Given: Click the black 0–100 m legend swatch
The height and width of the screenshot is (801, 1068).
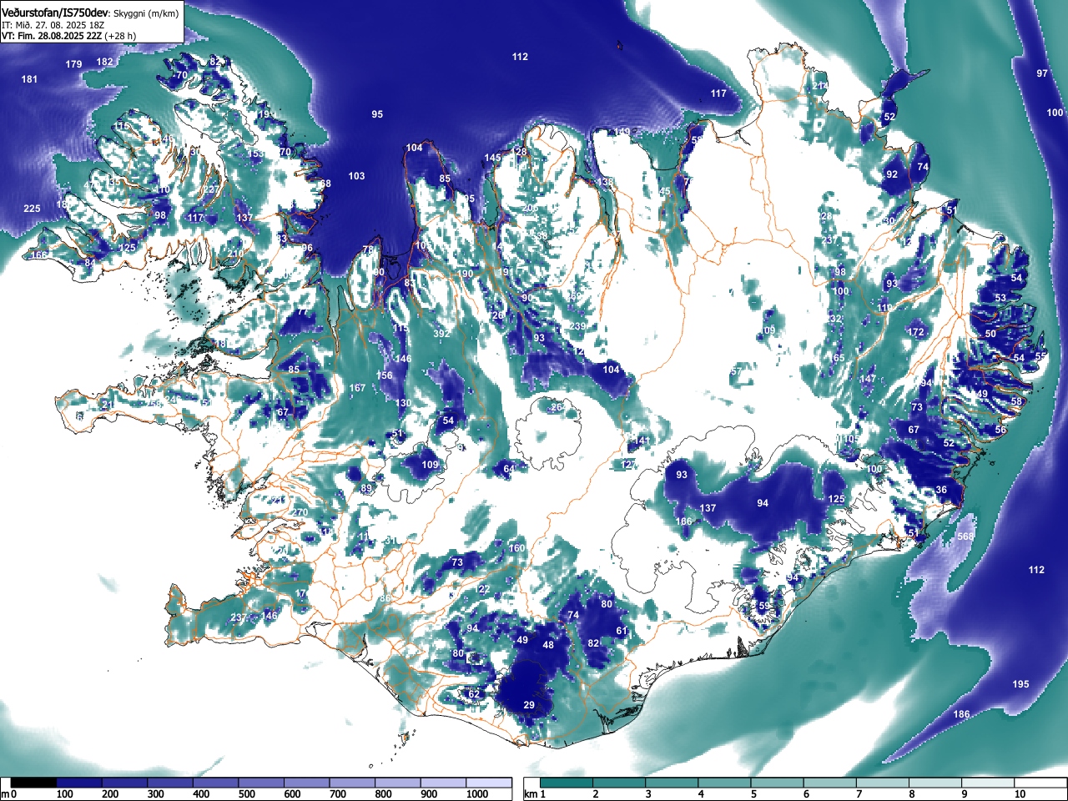Looking at the screenshot, I should click(x=34, y=783).
